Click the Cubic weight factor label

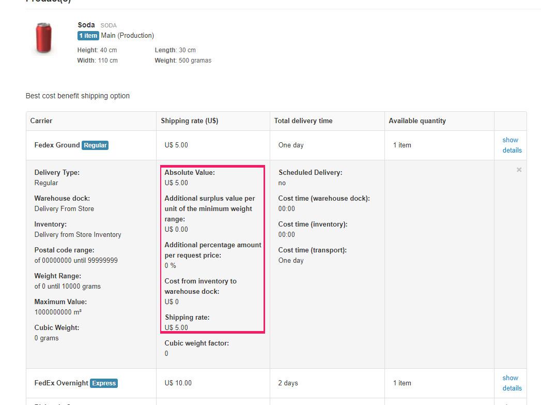196,343
